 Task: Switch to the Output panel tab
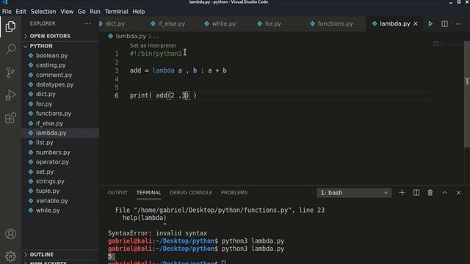(x=117, y=193)
